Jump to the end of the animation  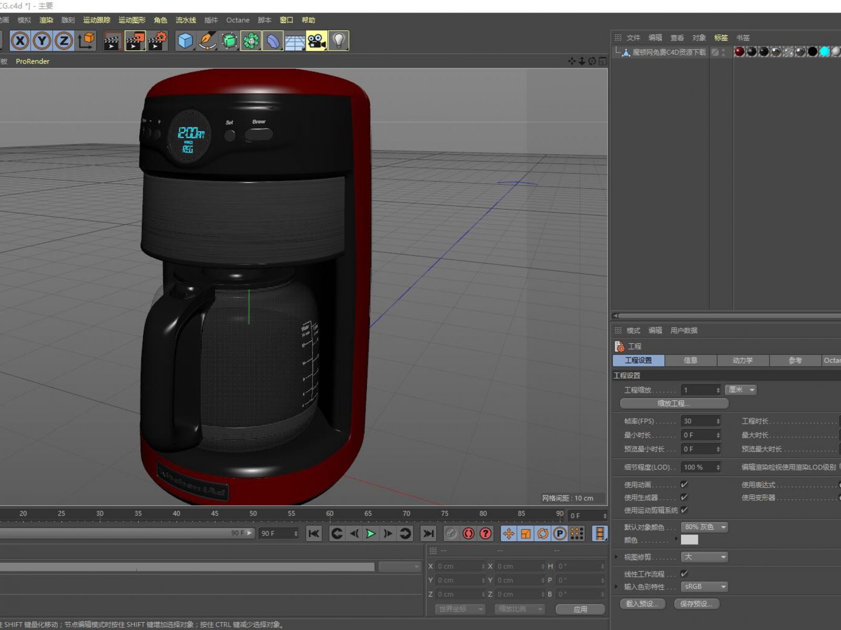(x=428, y=533)
